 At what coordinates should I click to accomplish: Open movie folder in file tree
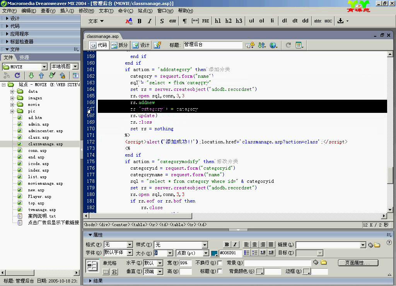pyautogui.click(x=34, y=104)
